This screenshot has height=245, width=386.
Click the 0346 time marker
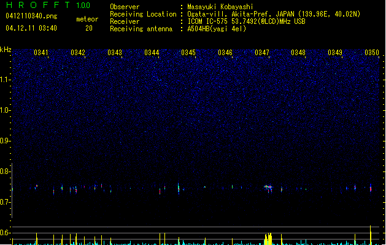[x=225, y=53]
